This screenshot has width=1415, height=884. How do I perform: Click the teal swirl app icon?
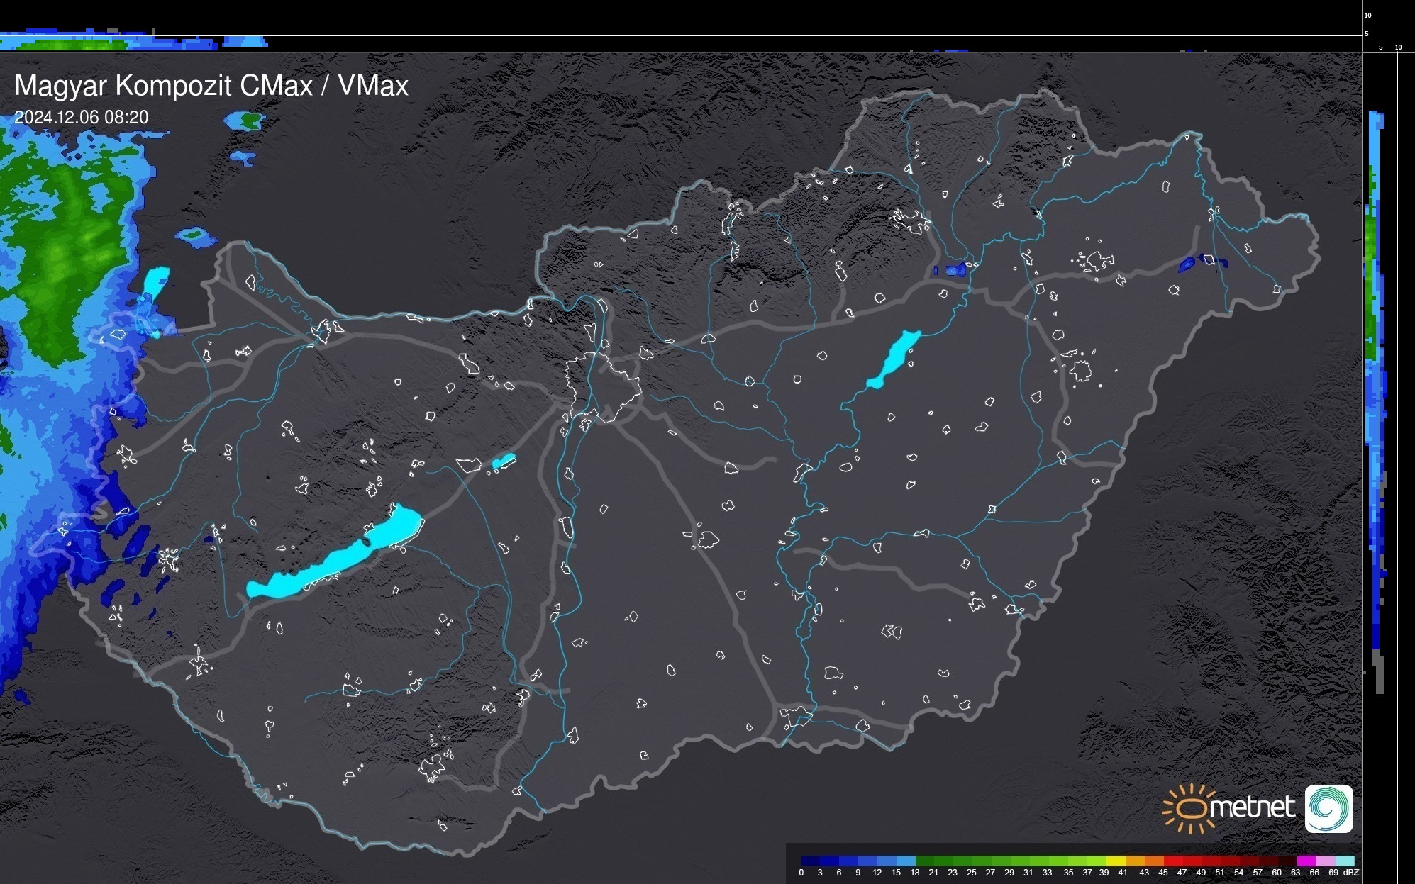[x=1328, y=808]
